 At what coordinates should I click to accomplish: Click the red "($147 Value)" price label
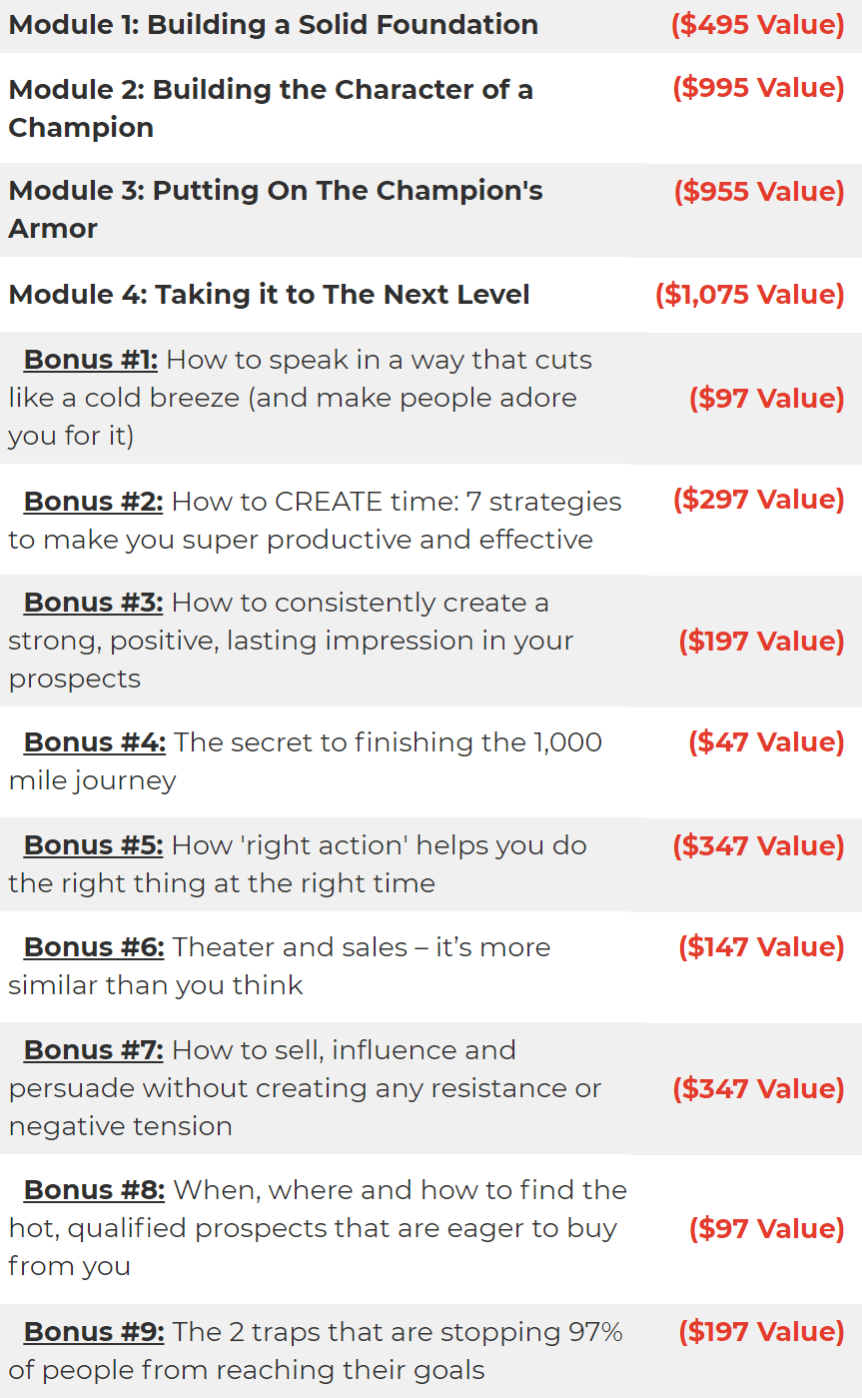tap(761, 947)
